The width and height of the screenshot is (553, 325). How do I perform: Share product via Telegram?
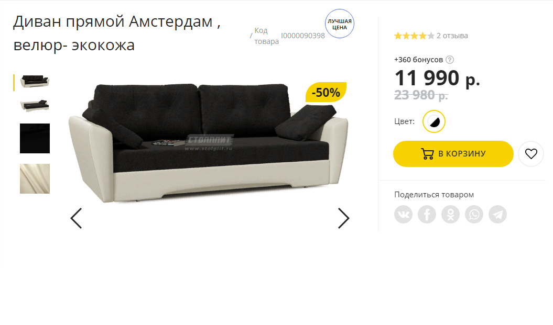(497, 214)
